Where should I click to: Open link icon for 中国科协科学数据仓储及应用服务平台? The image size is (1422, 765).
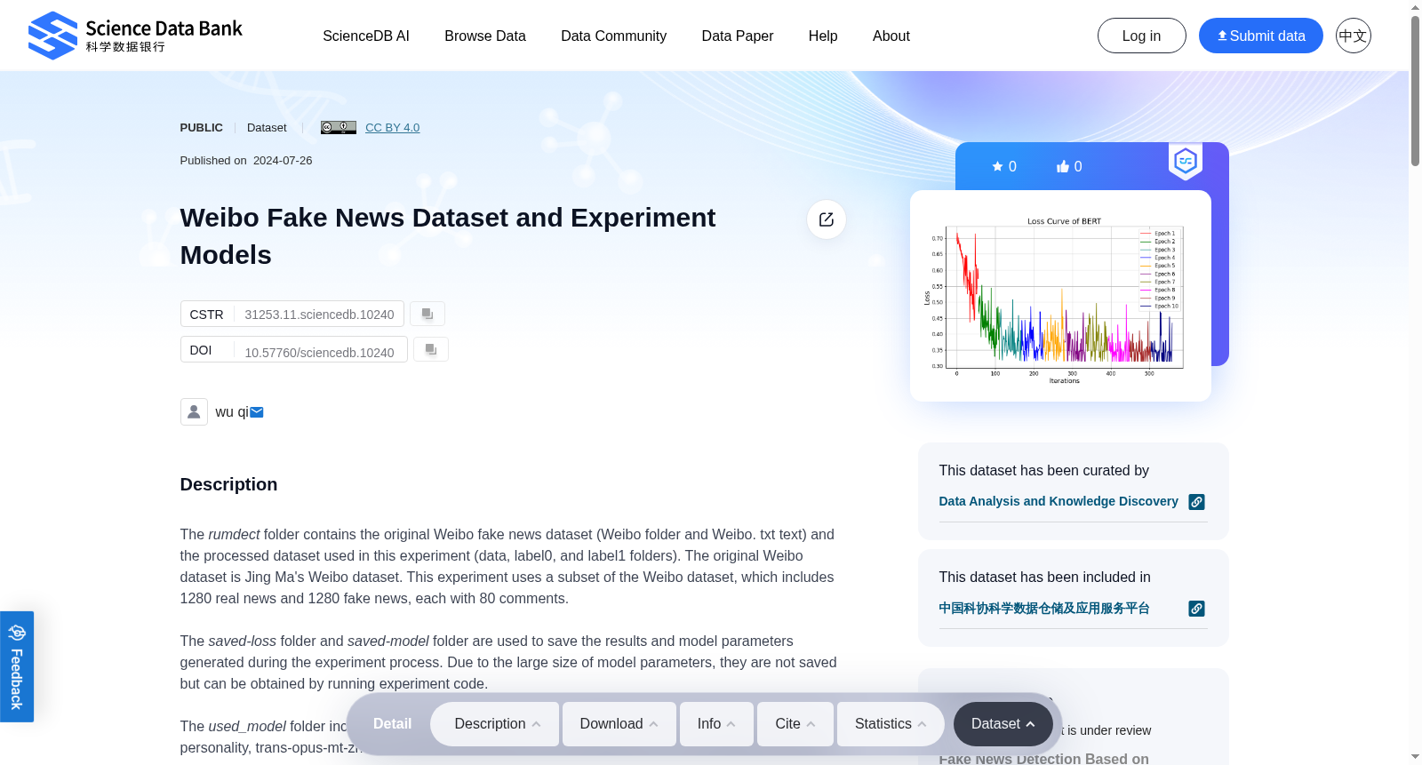click(x=1197, y=609)
